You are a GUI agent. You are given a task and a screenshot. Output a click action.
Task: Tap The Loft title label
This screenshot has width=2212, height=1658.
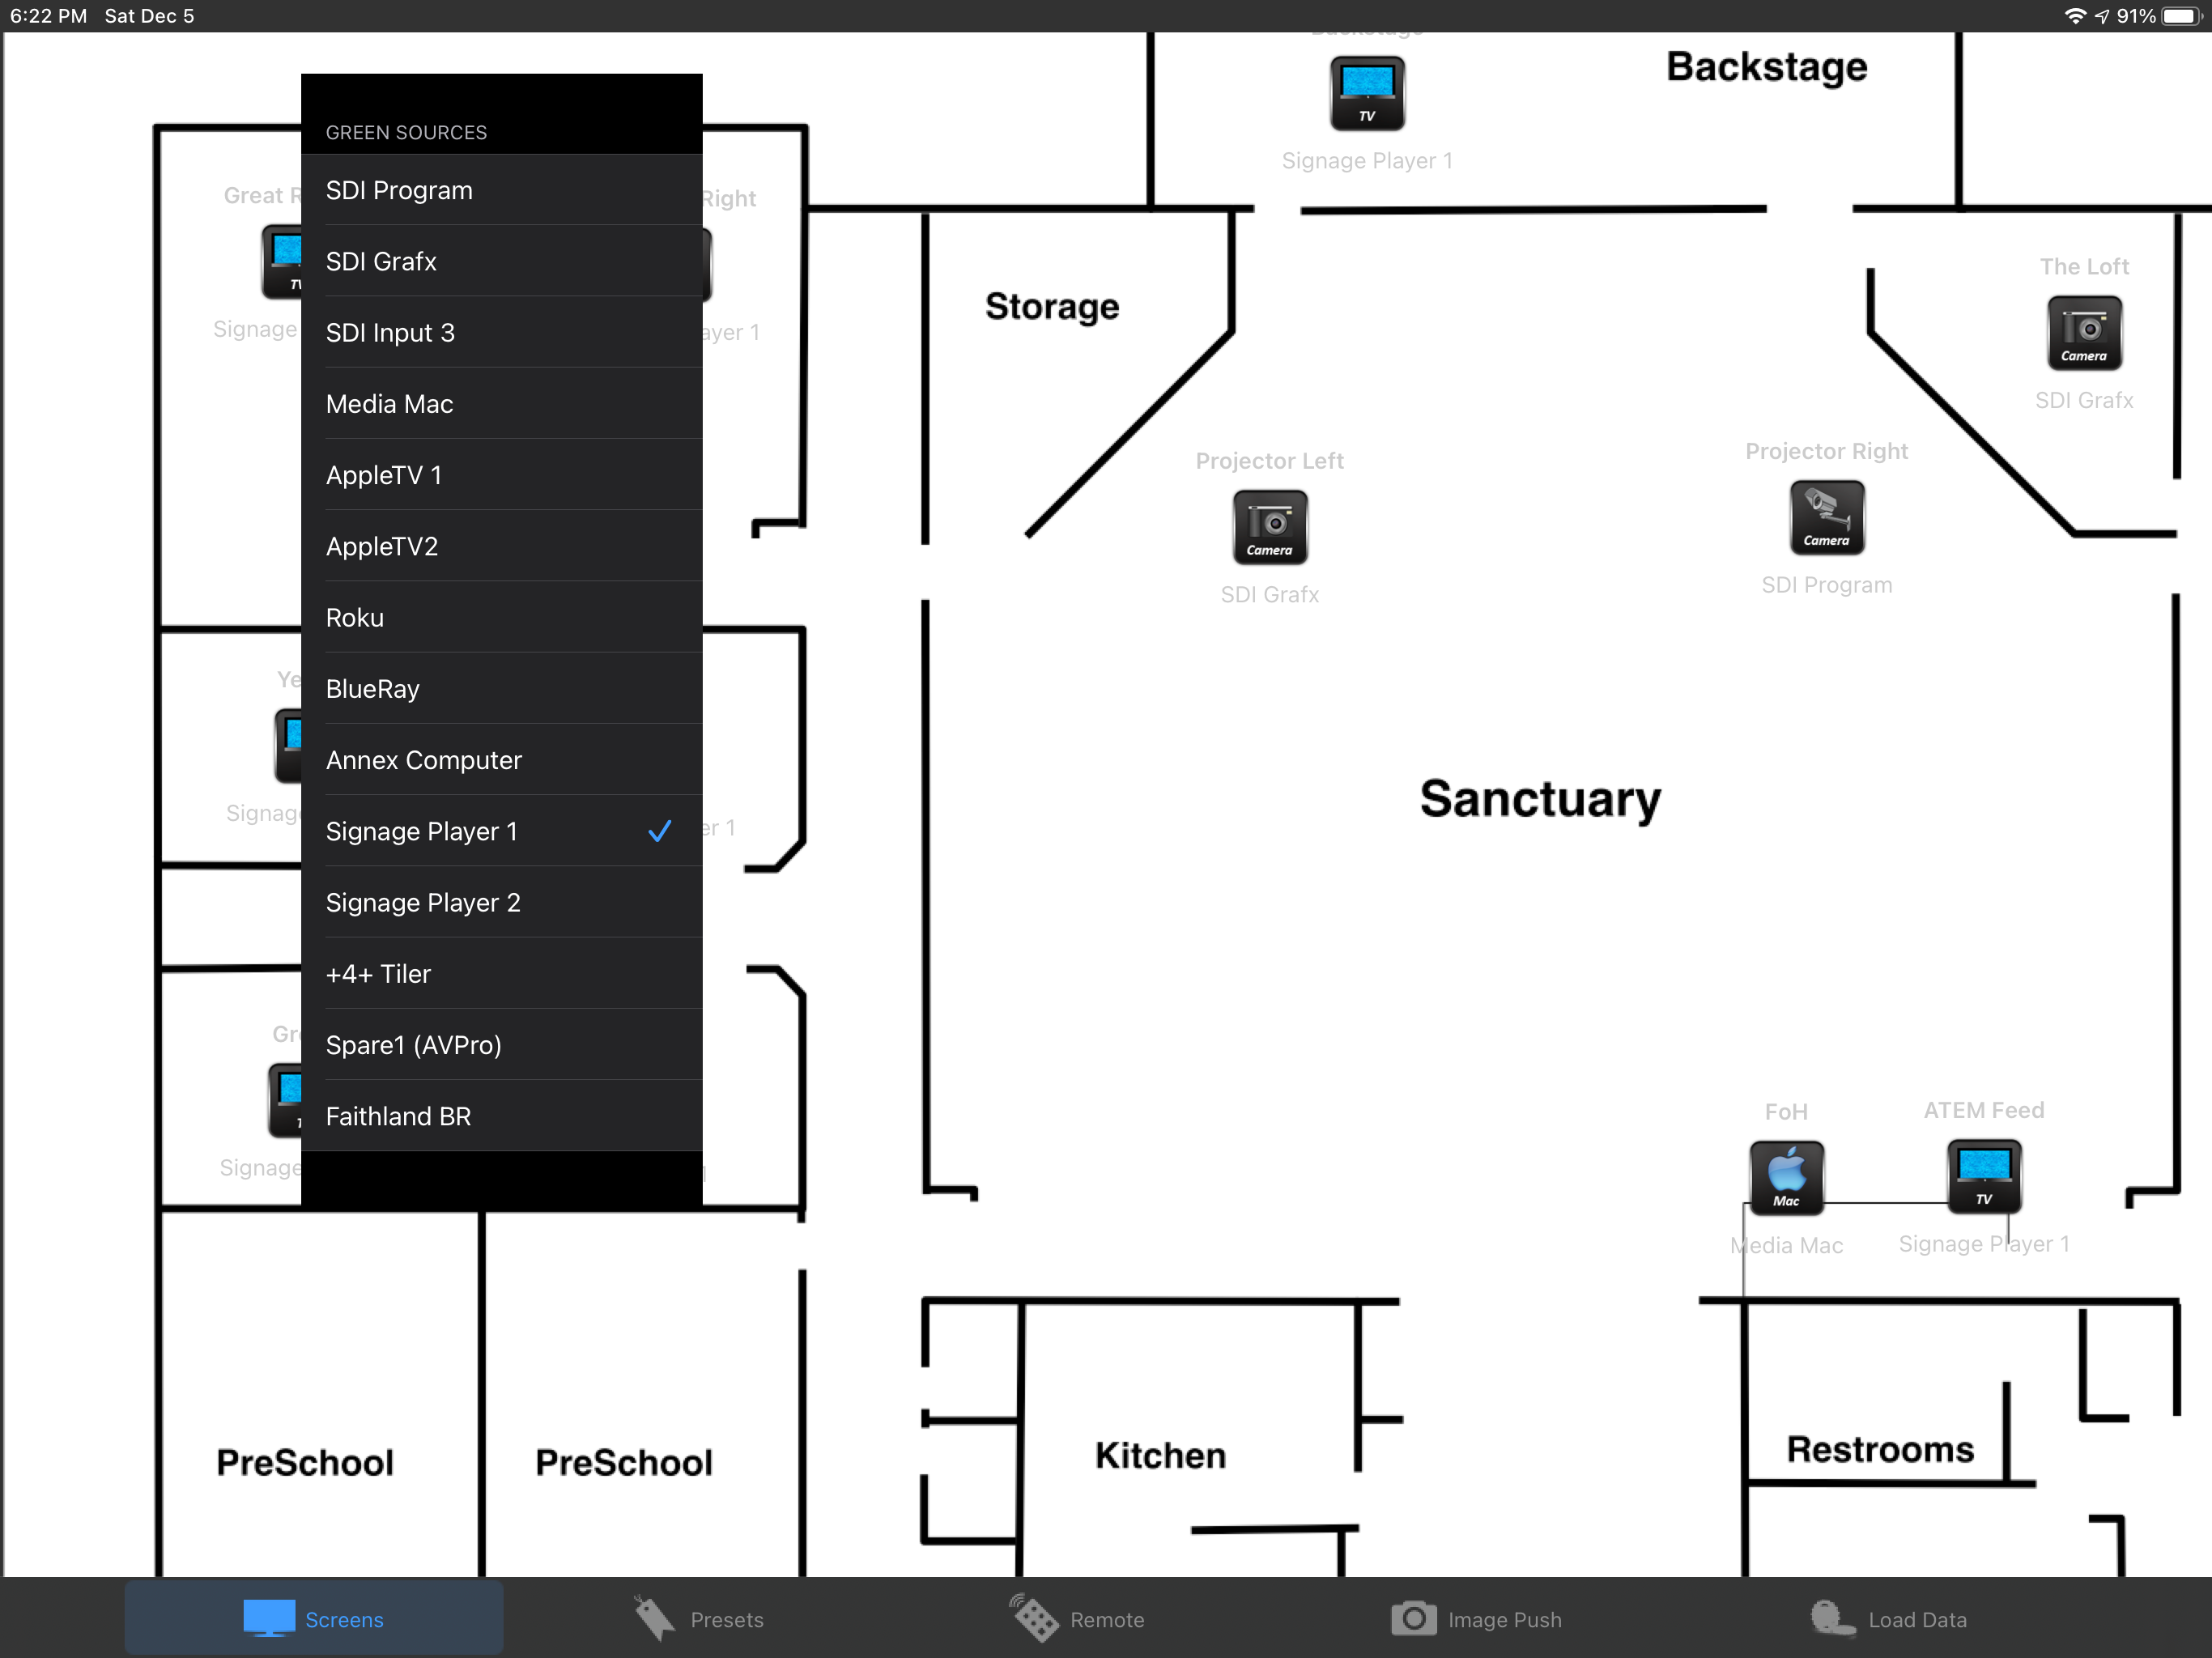pos(2083,267)
